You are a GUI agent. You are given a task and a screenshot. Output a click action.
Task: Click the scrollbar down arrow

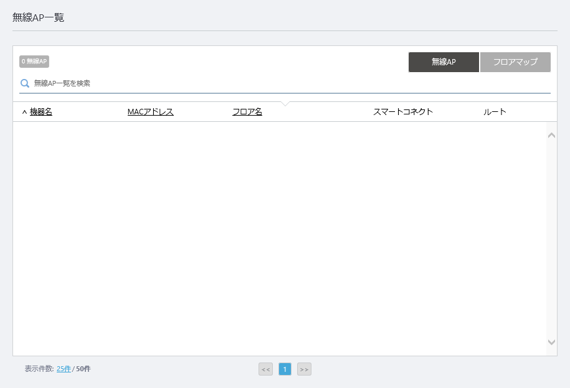pos(551,342)
